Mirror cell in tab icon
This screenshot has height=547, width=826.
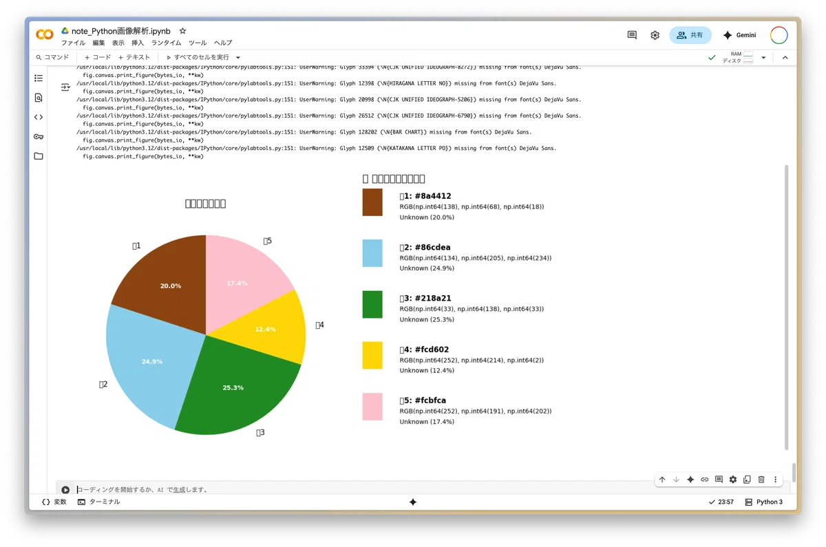point(747,480)
